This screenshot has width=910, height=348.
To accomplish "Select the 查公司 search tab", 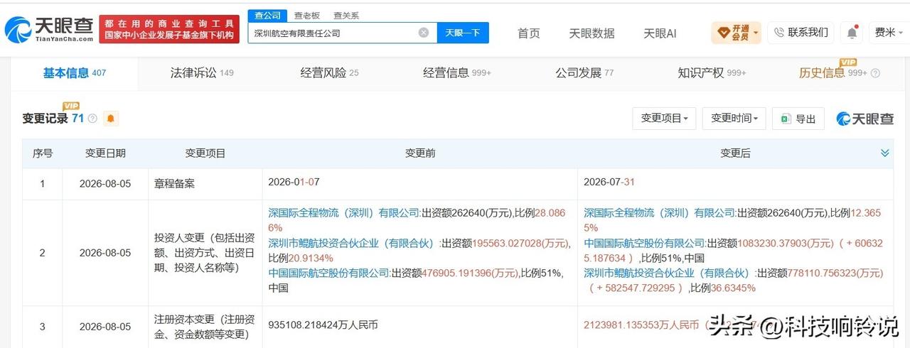I will 267,16.
